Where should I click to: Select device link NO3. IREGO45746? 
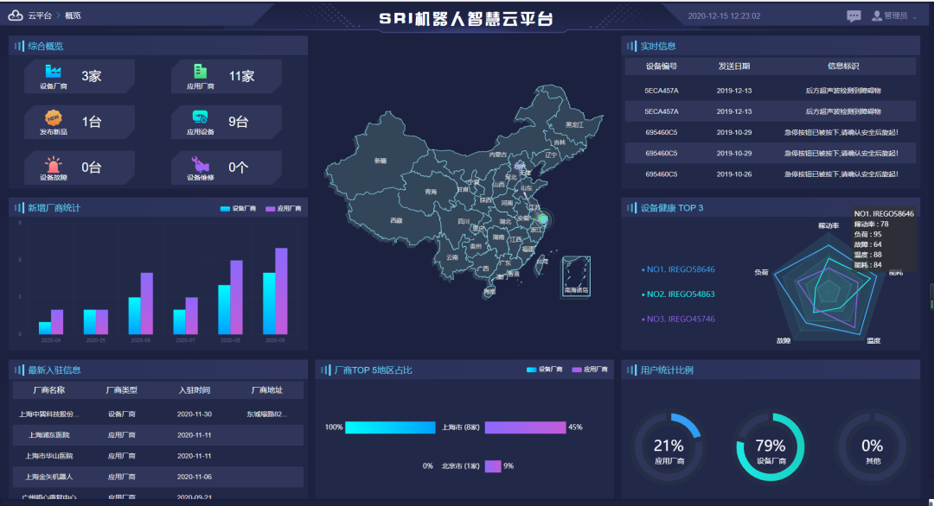coord(683,319)
